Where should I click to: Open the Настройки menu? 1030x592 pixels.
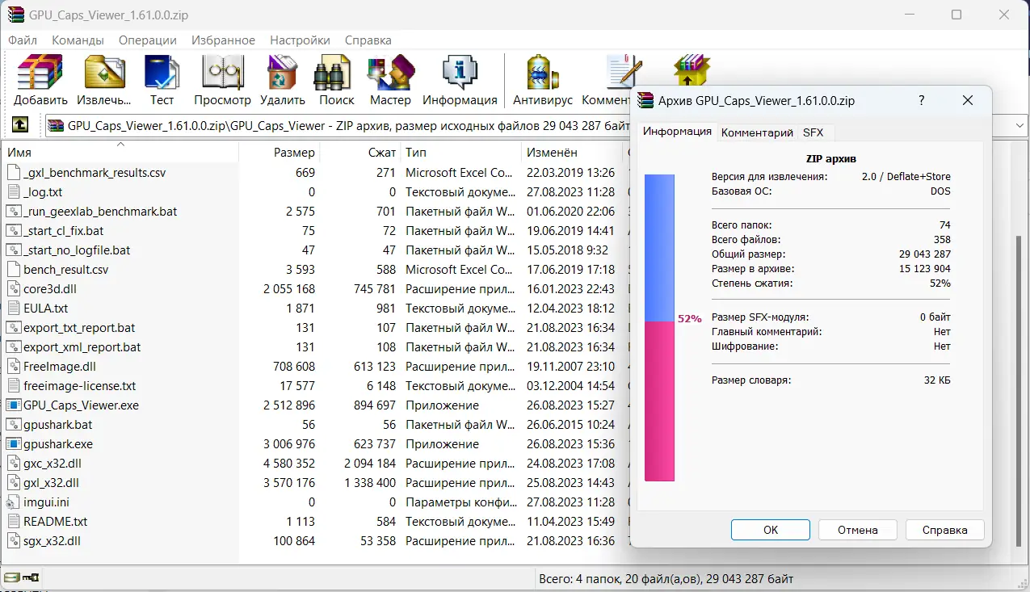click(300, 40)
